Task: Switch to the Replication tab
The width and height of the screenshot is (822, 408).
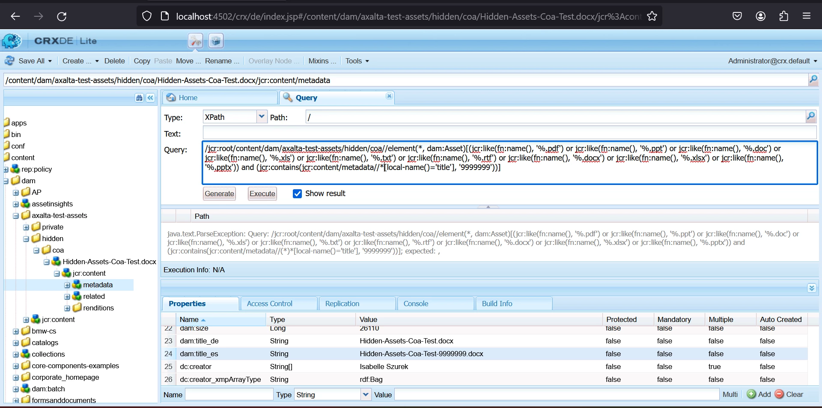Action: [x=357, y=304]
